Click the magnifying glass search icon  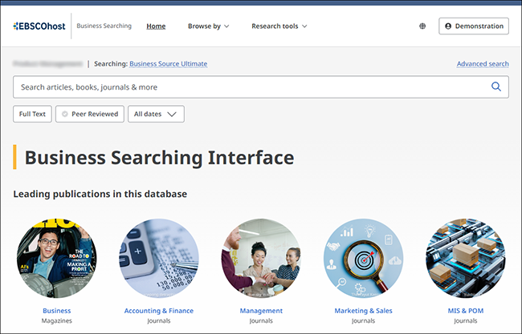pyautogui.click(x=496, y=87)
